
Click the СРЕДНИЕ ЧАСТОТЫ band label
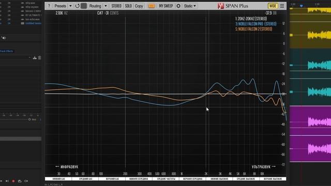pos(165,179)
